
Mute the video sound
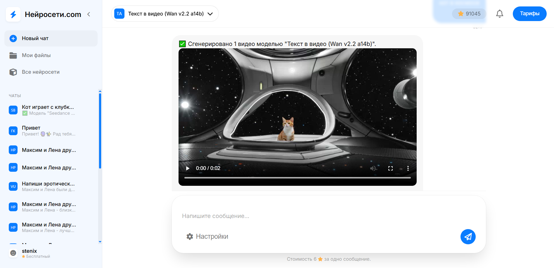pyautogui.click(x=373, y=168)
